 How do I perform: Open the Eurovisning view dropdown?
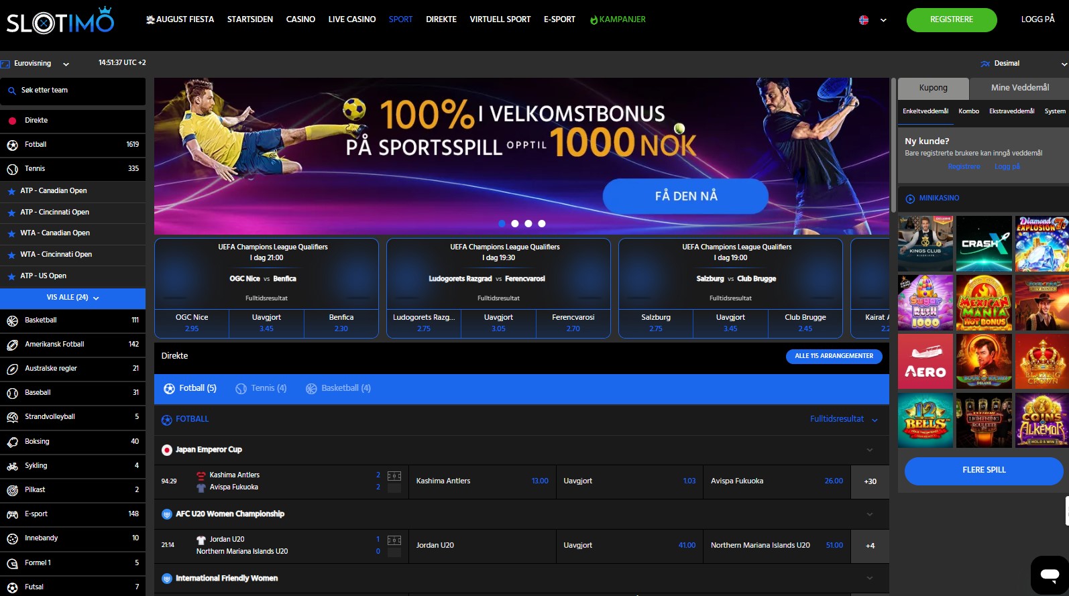(35, 64)
